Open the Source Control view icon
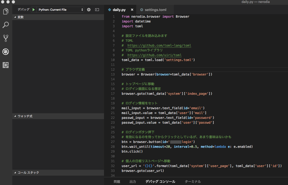Viewport: 288px width, 185px height. (x=6, y=38)
